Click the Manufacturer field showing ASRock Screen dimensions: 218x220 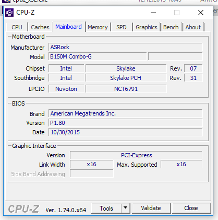pyautogui.click(x=126, y=47)
